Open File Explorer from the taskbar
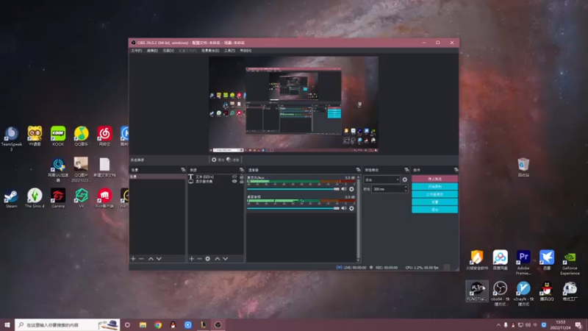 click(x=143, y=325)
